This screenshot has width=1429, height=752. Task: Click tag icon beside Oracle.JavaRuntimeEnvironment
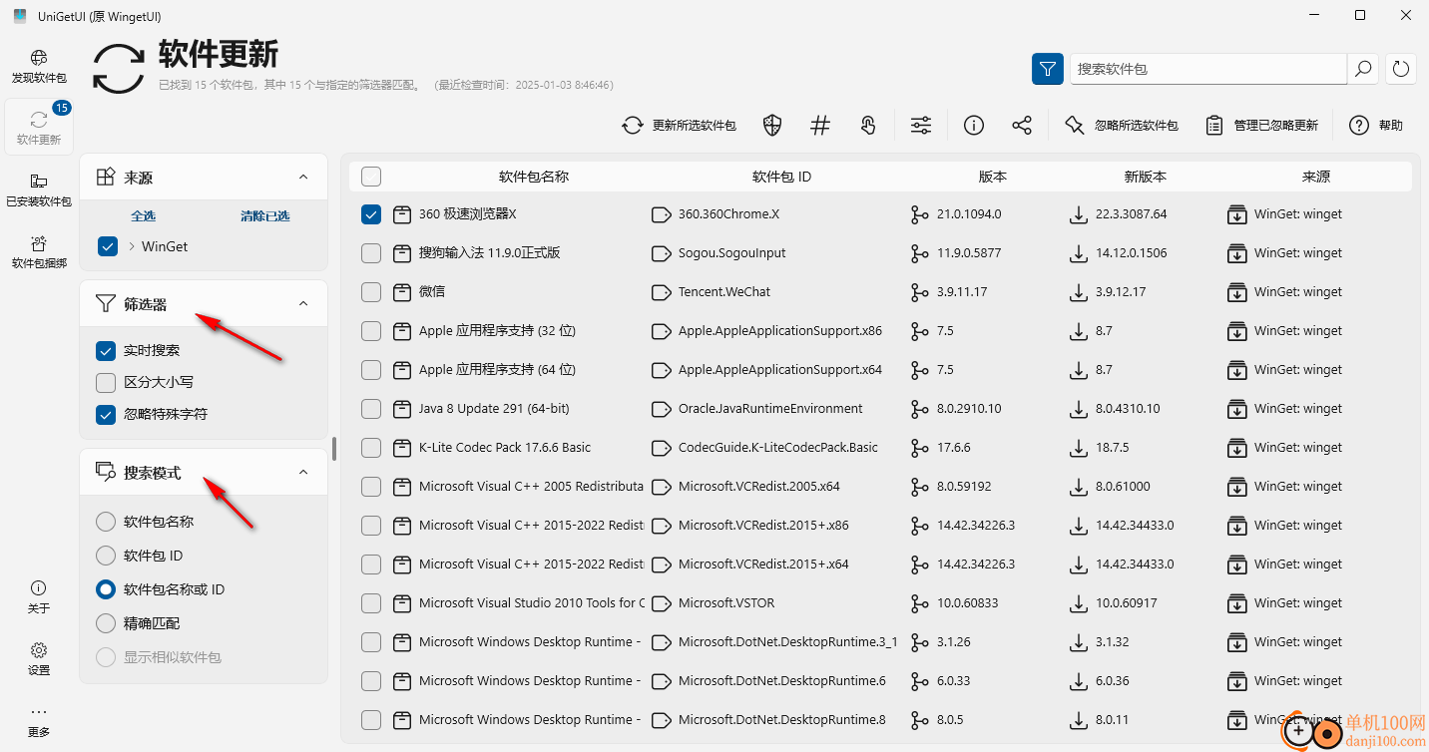[x=661, y=409]
